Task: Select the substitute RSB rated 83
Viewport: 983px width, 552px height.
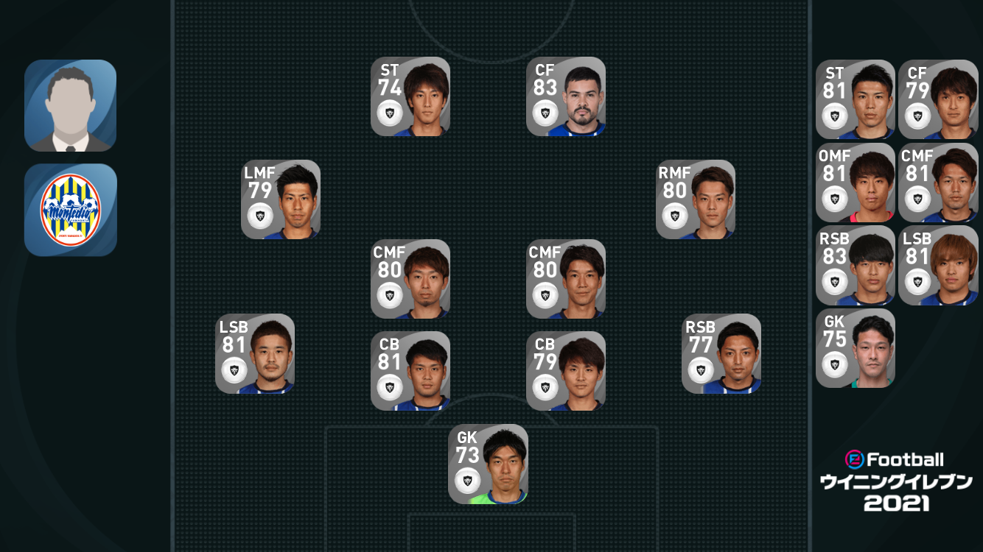Action: [856, 266]
